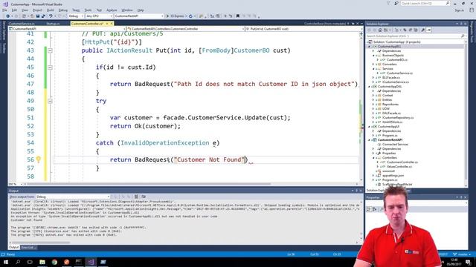Select the Output tab at bottom
Viewport: 476px width, 267px height.
[x=13, y=248]
